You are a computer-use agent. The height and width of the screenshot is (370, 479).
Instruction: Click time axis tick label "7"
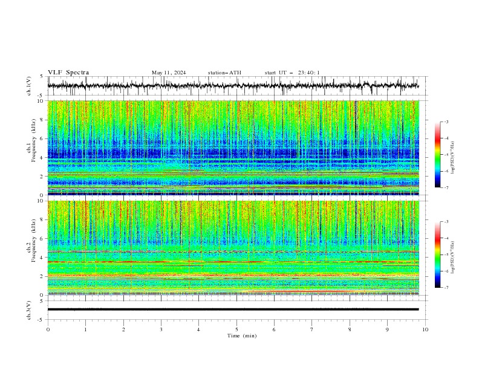coord(312,329)
